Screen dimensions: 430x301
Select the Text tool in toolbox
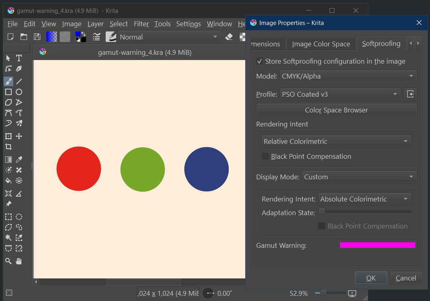pyautogui.click(x=19, y=58)
